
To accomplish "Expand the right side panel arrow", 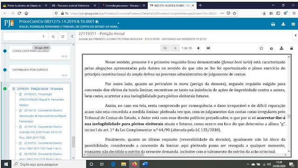I will click(x=296, y=35).
